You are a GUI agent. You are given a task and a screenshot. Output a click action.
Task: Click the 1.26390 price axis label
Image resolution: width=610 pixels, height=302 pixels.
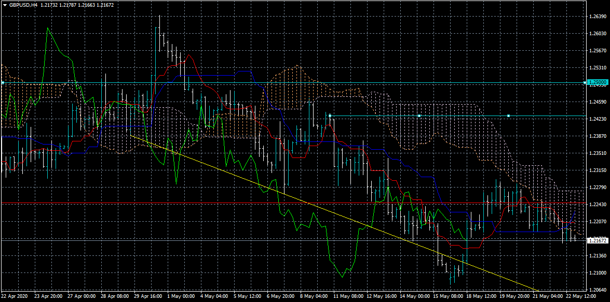[598, 16]
